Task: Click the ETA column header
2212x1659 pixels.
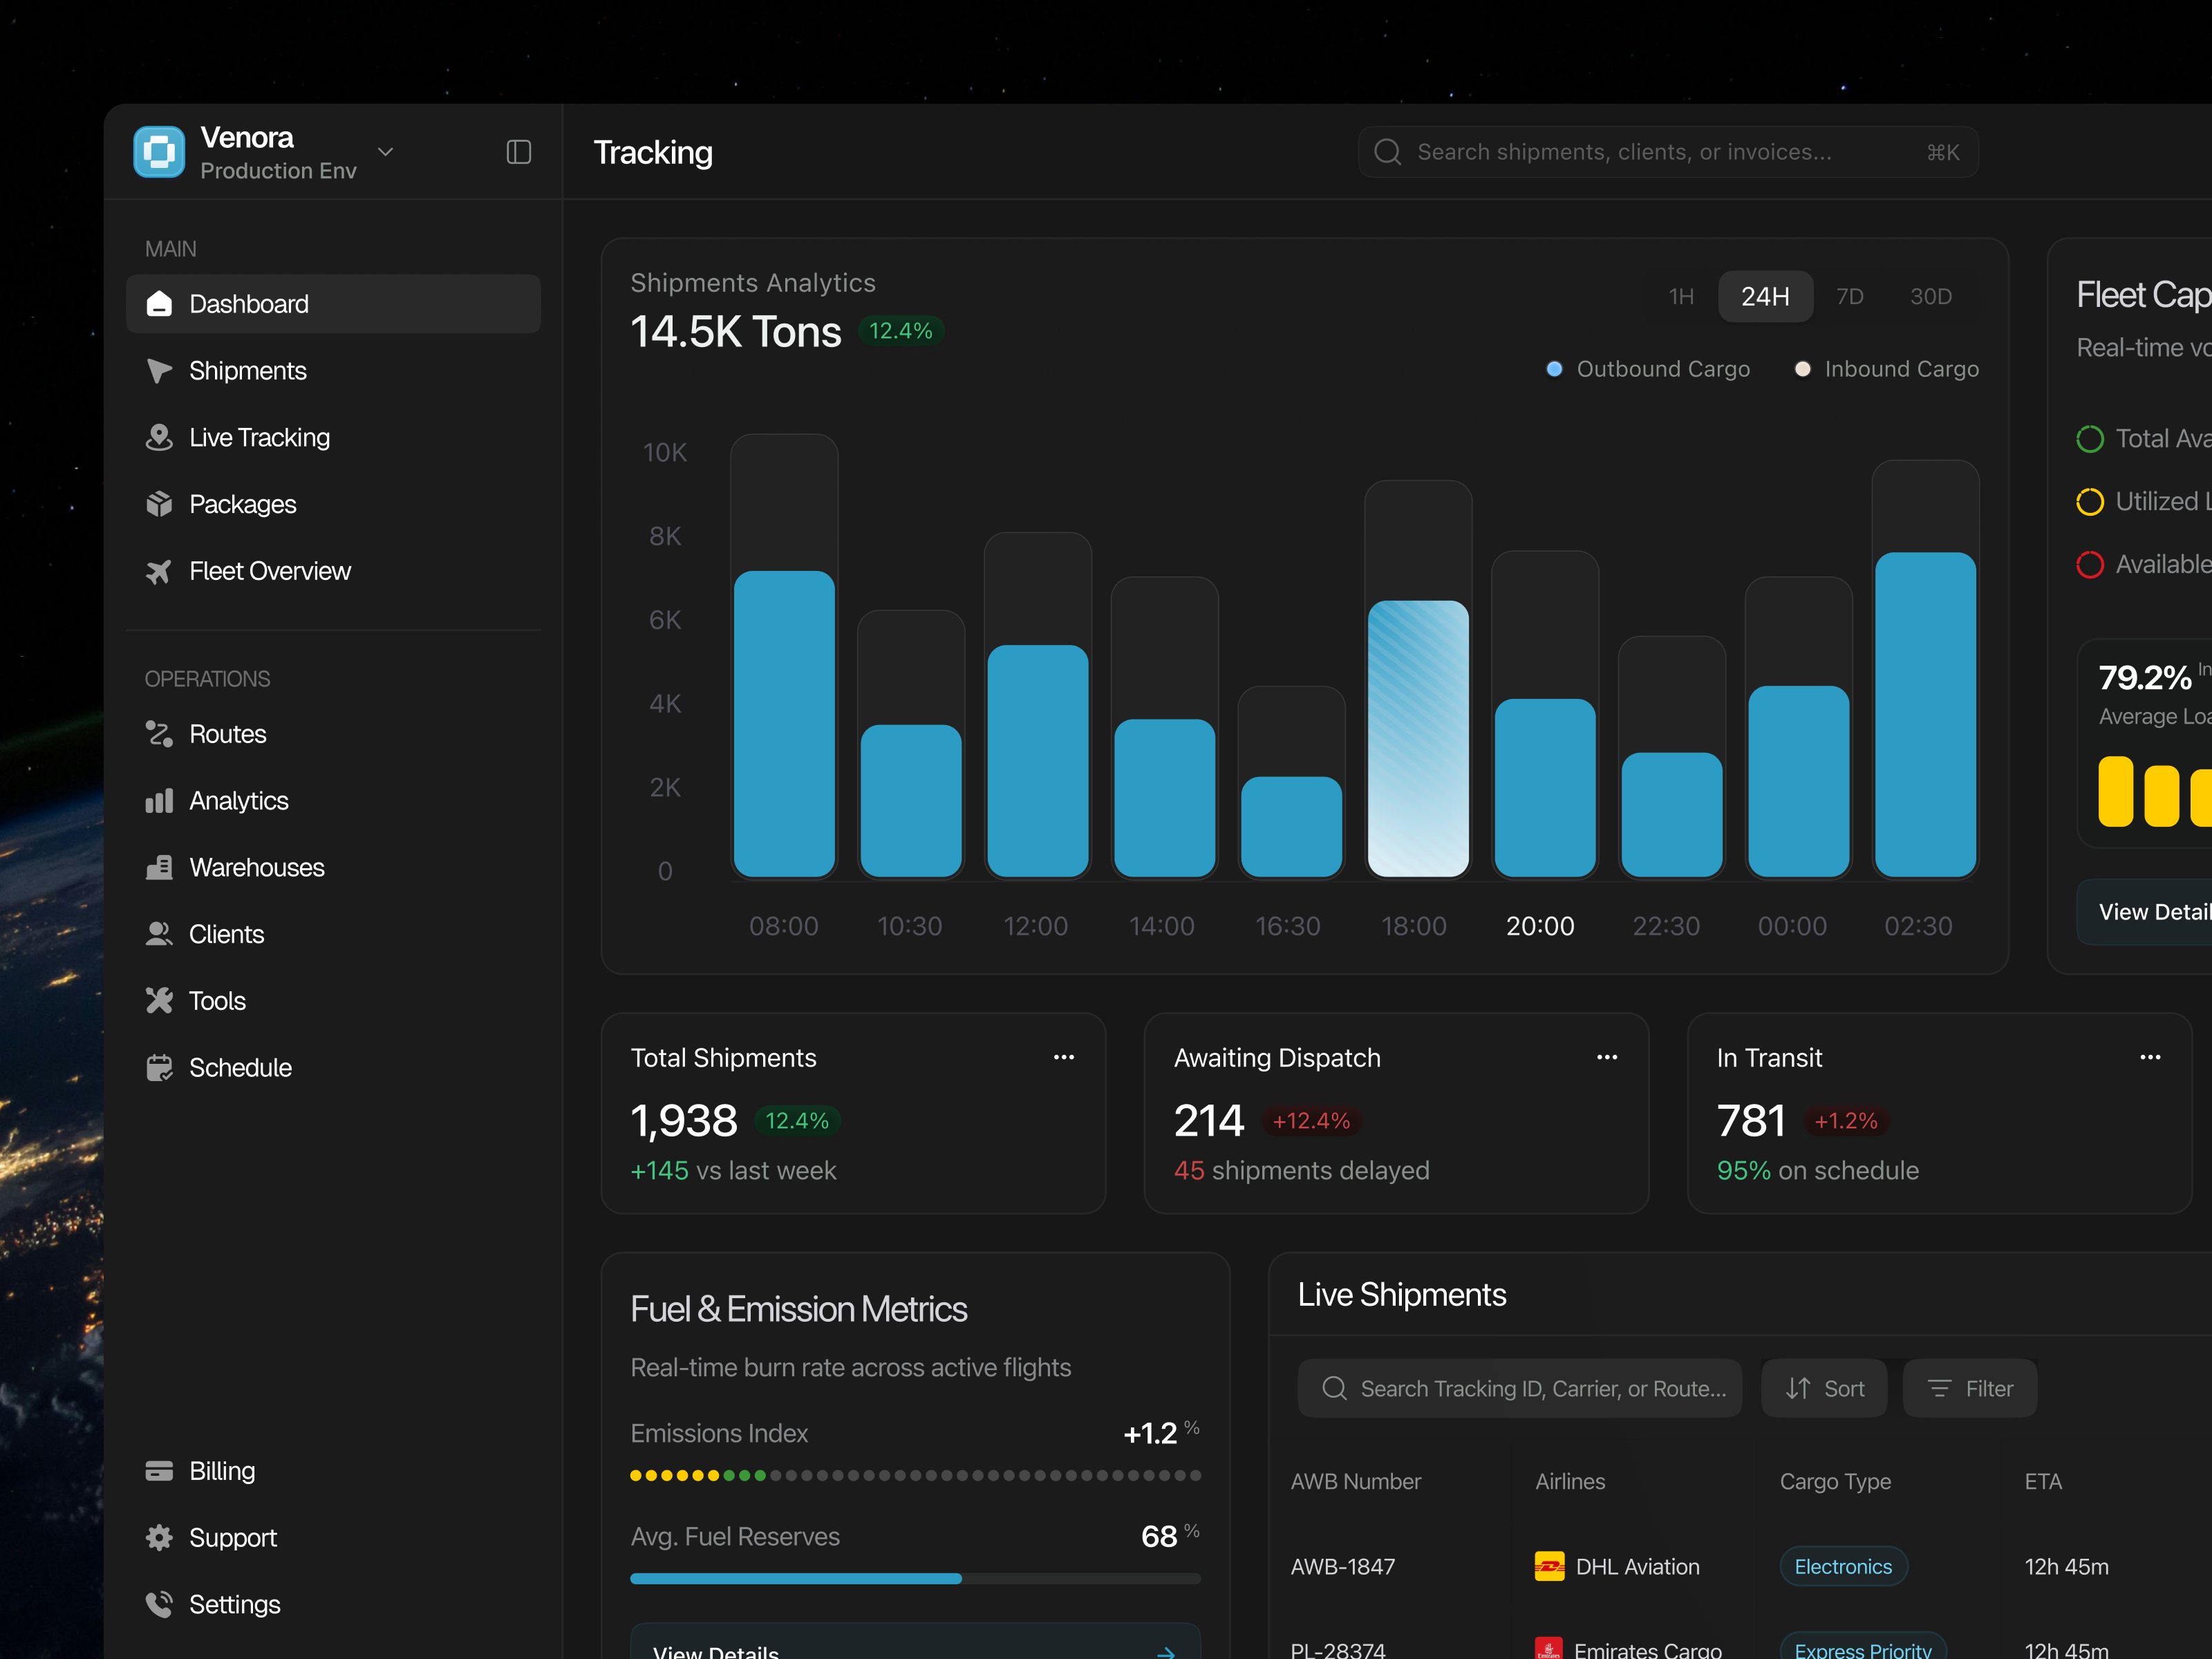Action: [x=2043, y=1481]
